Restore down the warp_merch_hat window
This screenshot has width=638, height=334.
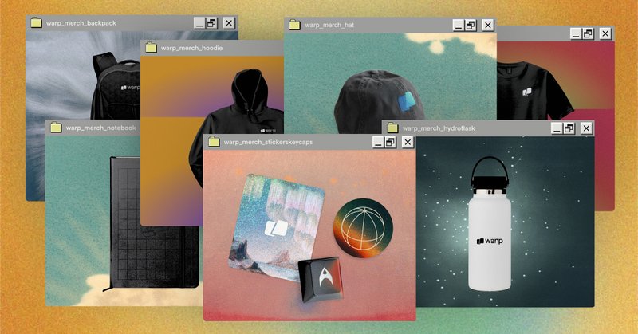coord(471,26)
